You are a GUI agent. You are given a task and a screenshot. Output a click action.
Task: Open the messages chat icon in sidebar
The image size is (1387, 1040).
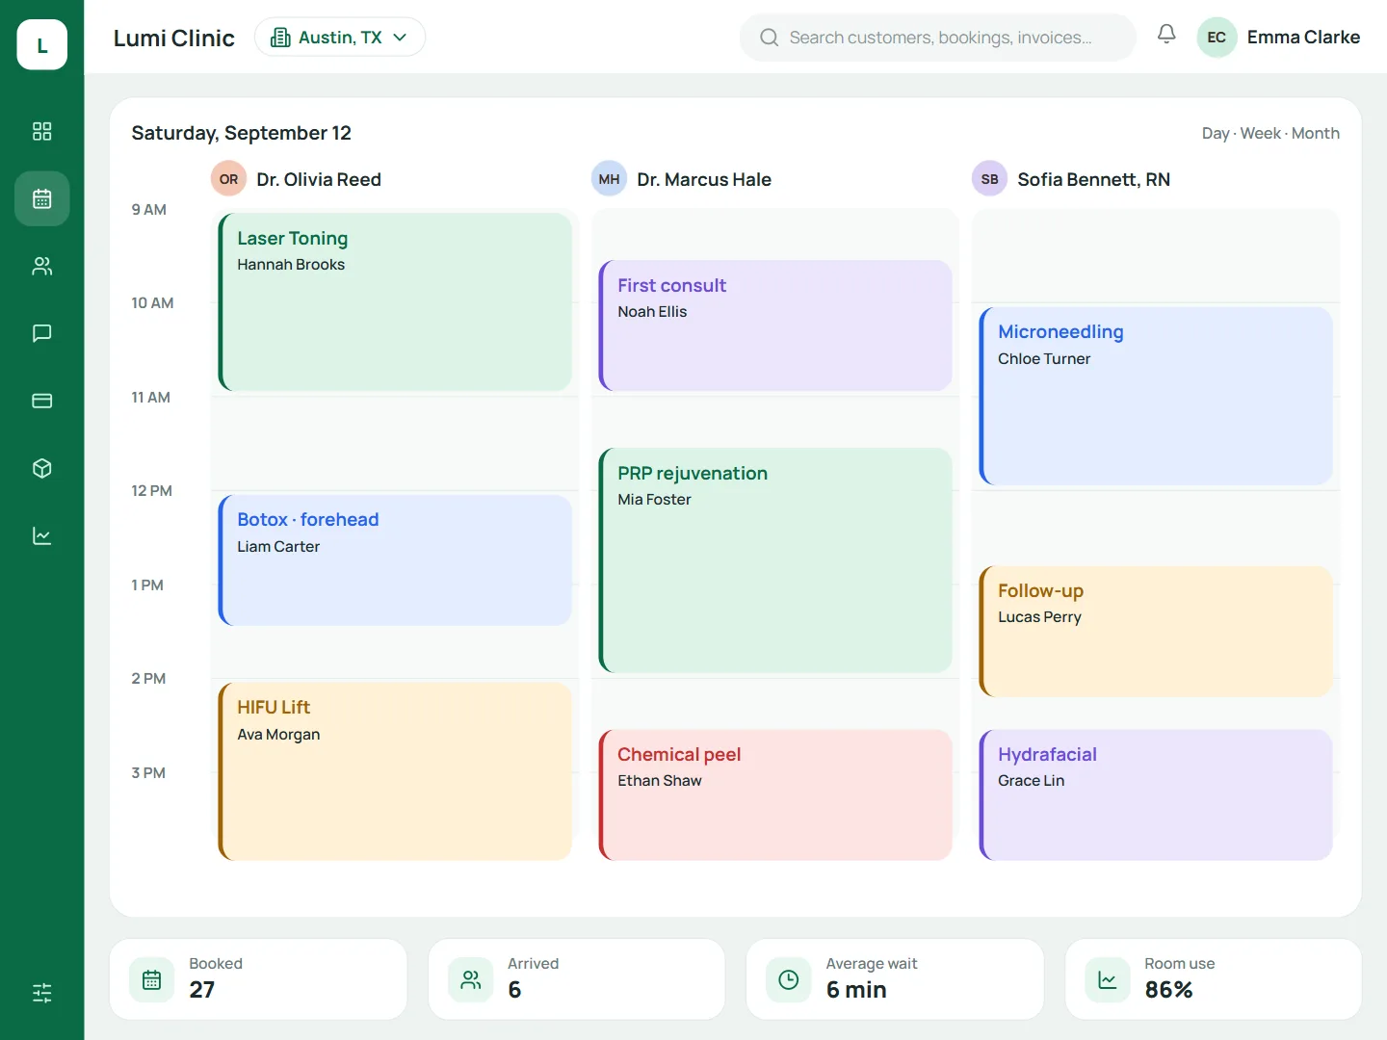(x=41, y=333)
